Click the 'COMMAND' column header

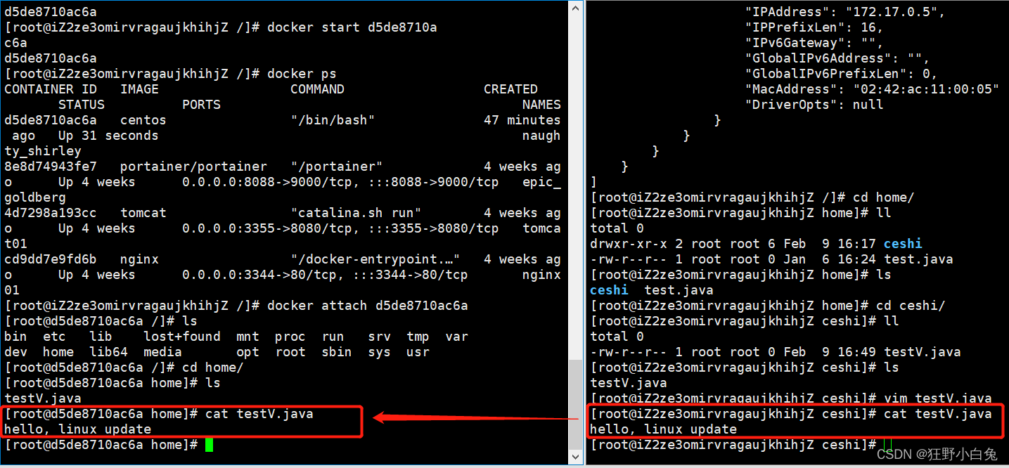coord(317,89)
